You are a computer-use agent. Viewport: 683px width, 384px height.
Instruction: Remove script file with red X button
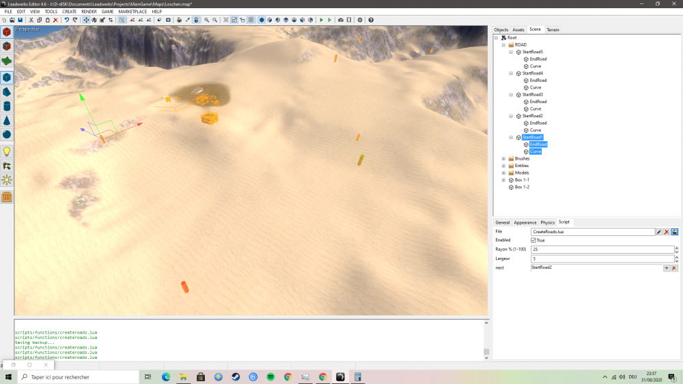point(667,232)
